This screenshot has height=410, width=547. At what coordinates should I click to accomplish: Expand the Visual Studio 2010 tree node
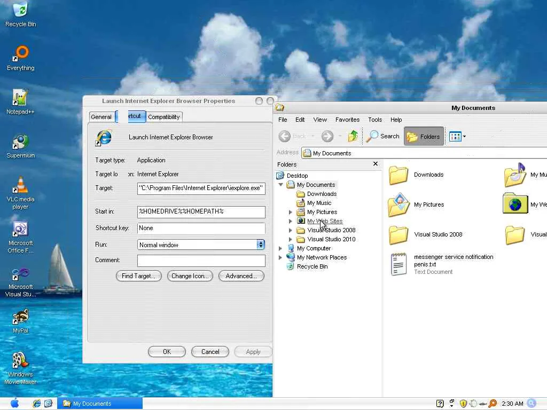click(290, 239)
